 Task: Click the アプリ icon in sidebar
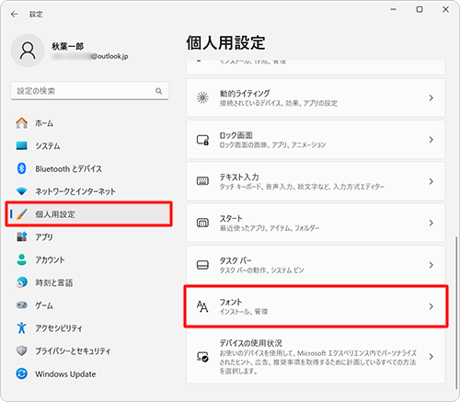point(21,236)
